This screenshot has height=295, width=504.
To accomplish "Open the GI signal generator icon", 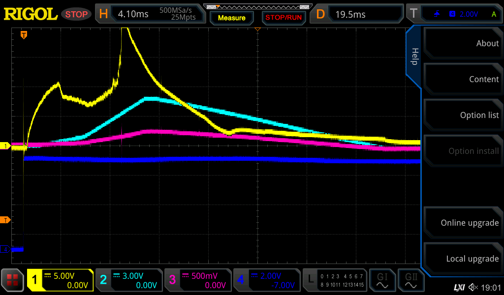I will pyautogui.click(x=382, y=280).
